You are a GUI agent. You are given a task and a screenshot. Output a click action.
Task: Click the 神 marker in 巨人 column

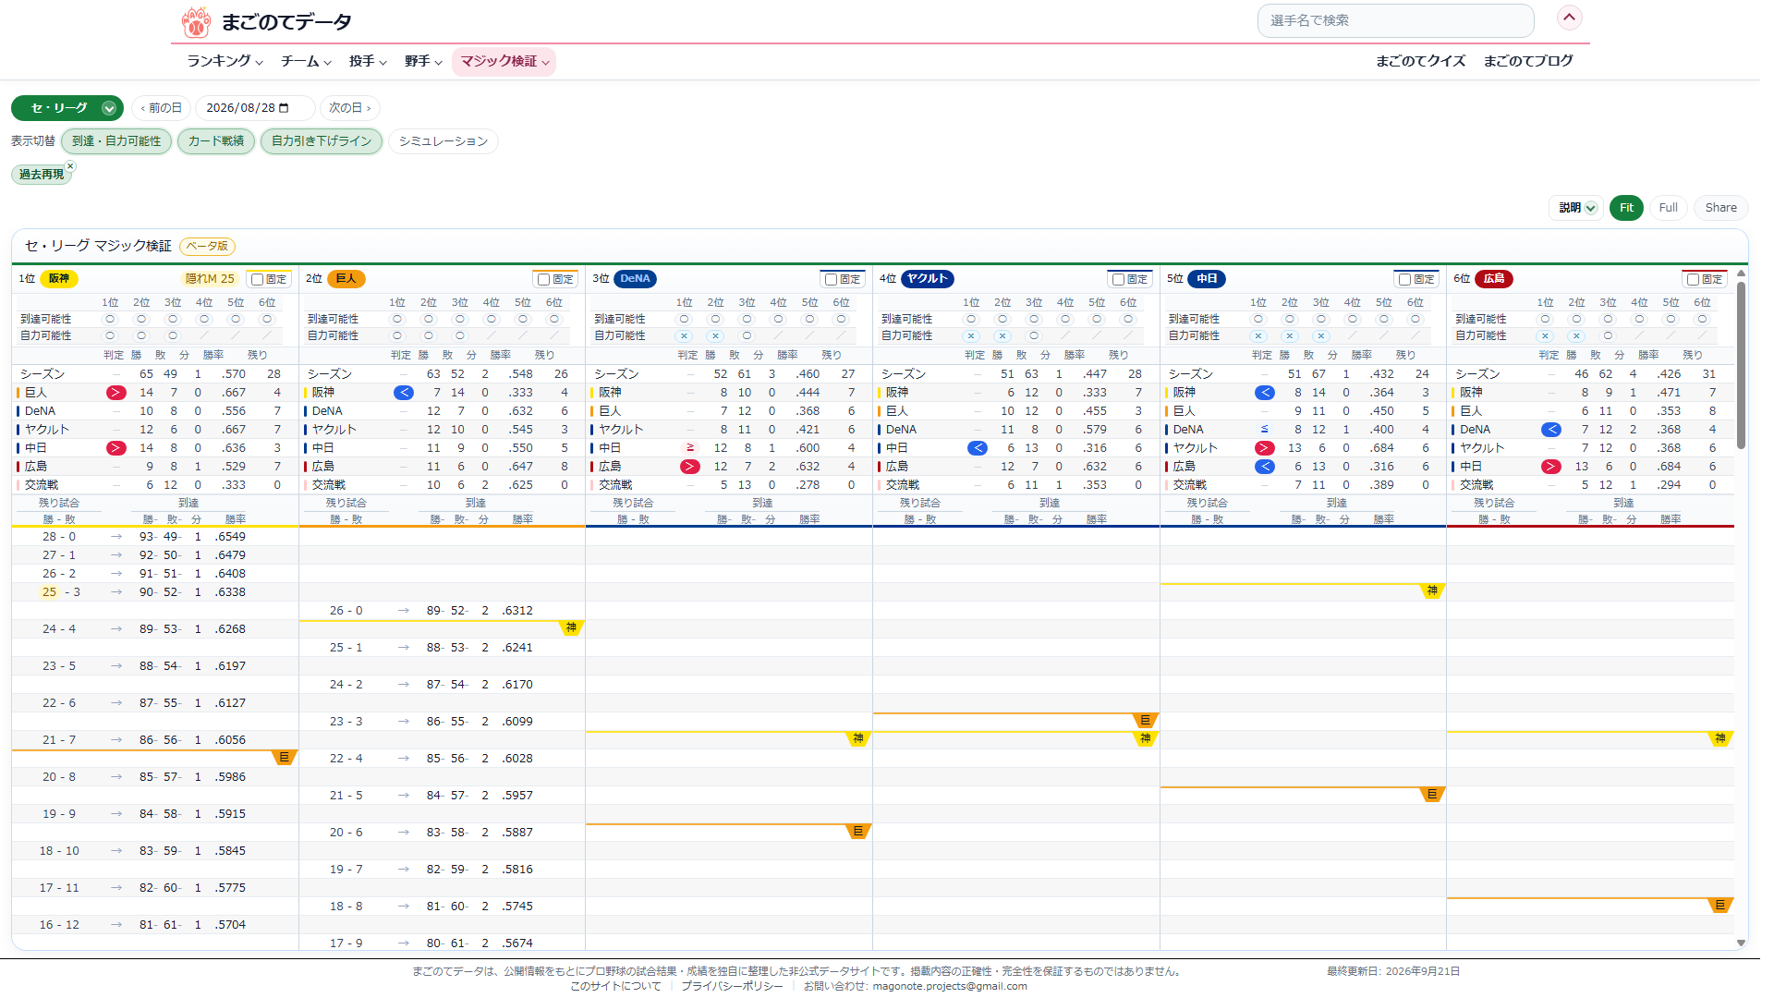click(571, 628)
